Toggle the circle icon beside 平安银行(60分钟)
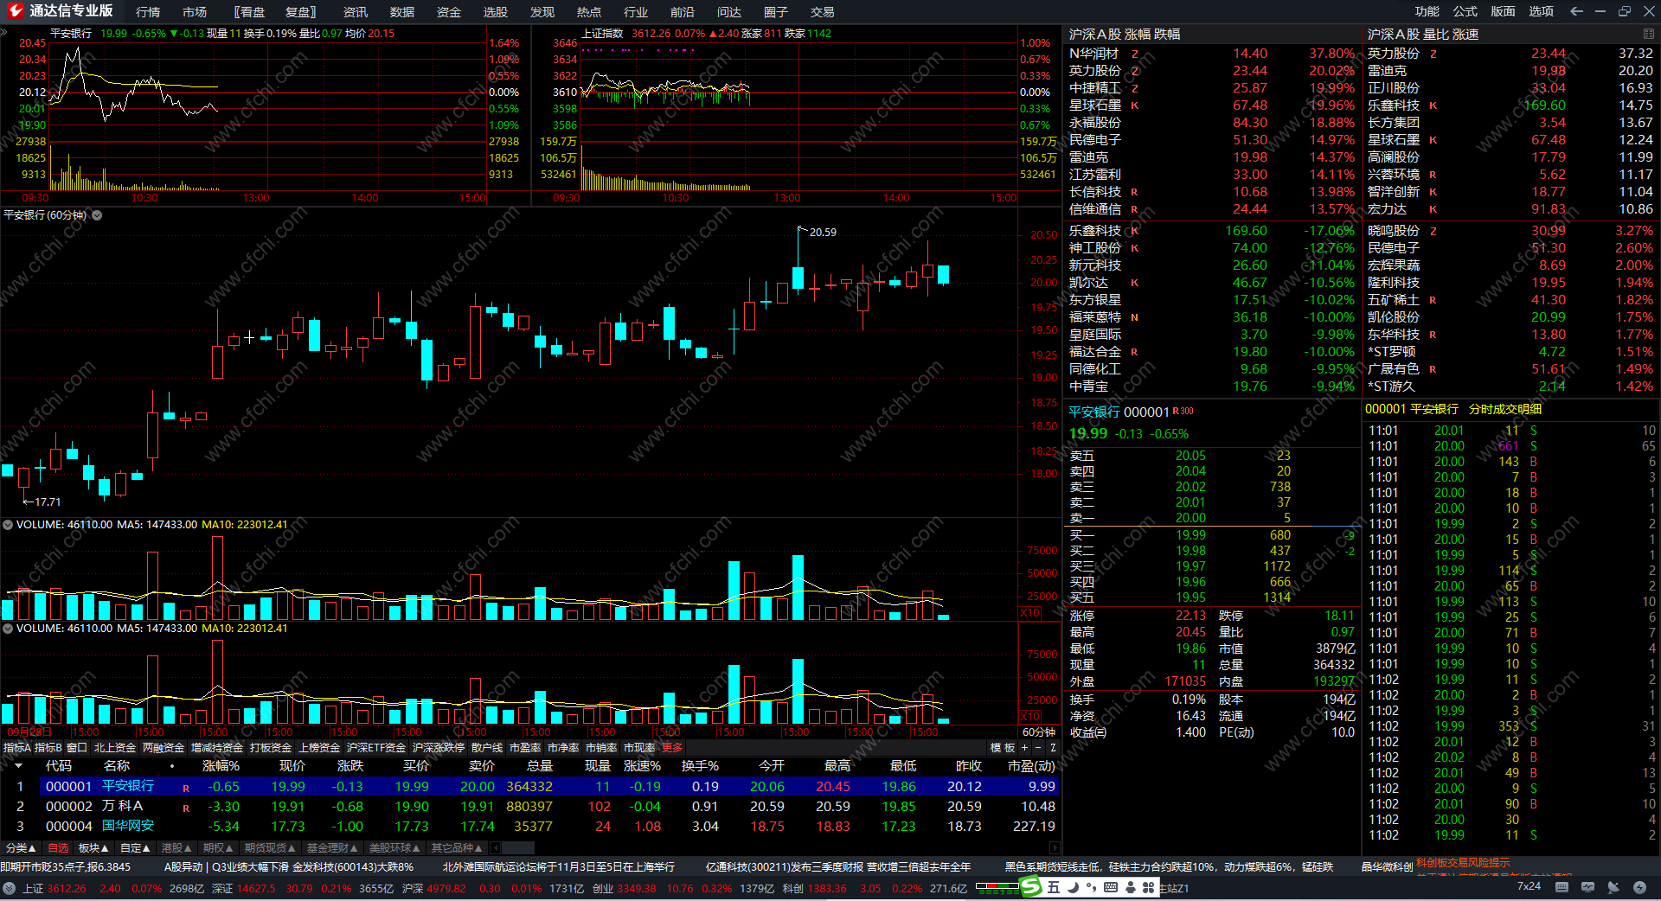This screenshot has width=1661, height=901. 97,215
